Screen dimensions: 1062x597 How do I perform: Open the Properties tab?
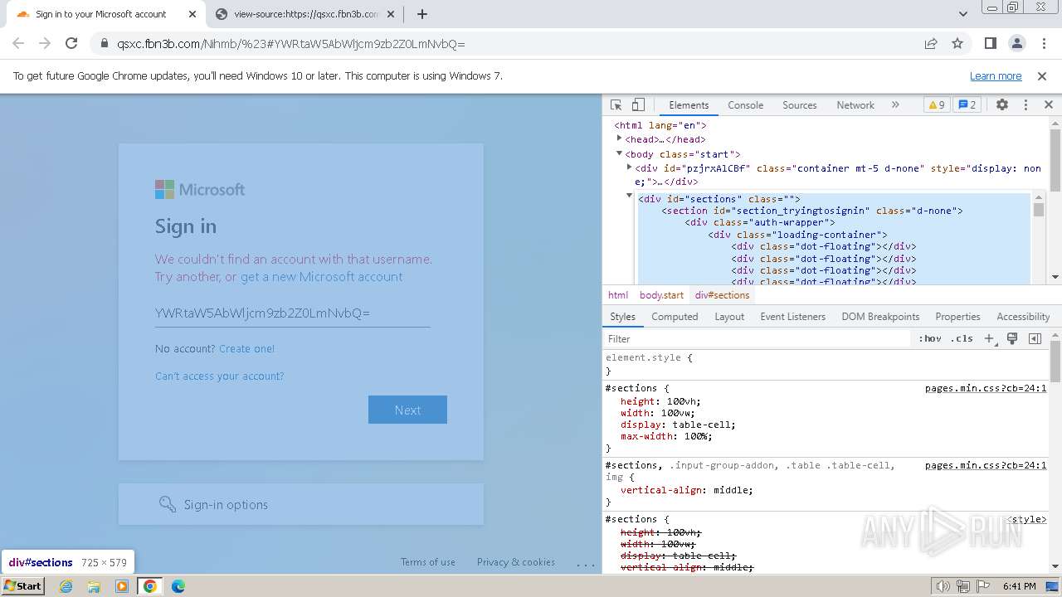click(957, 317)
